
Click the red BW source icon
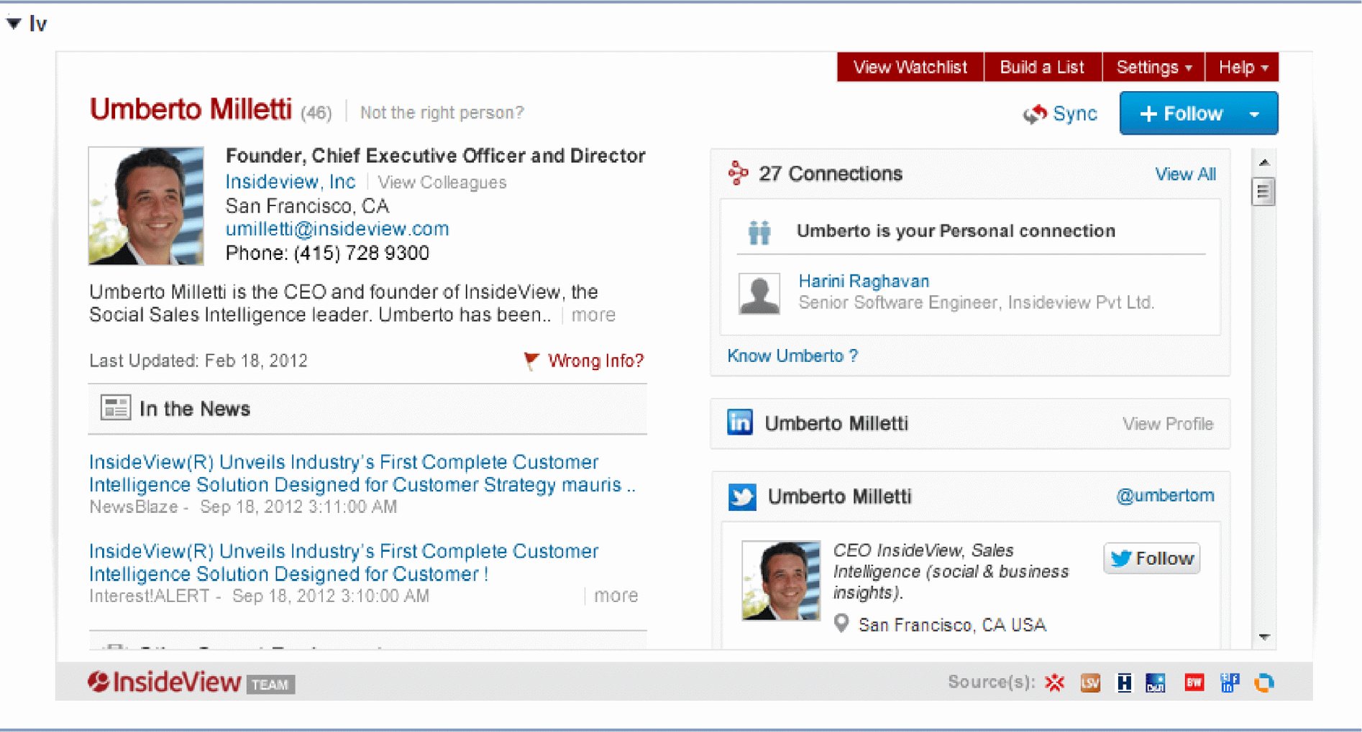(x=1194, y=682)
